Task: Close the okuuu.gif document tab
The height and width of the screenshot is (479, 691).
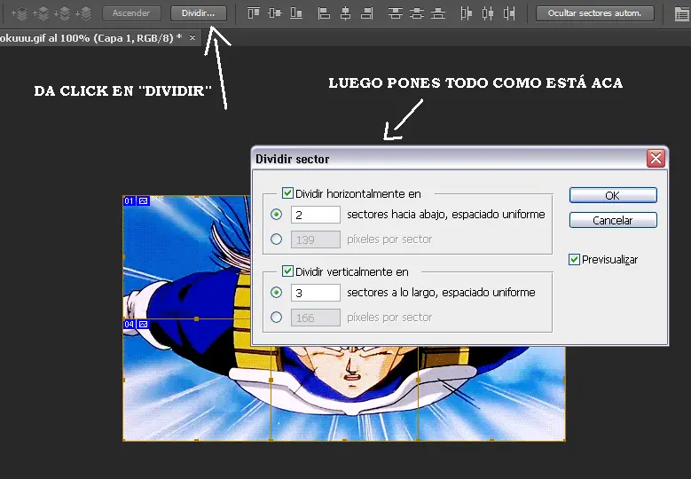Action: click(192, 38)
